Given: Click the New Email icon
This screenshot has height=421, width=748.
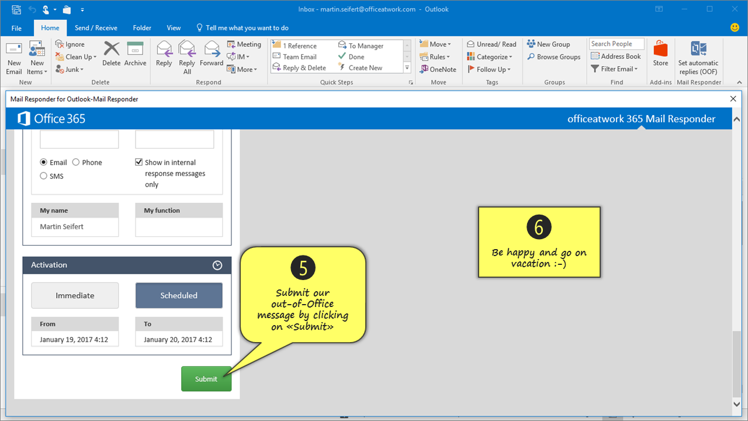Looking at the screenshot, I should coord(14,57).
